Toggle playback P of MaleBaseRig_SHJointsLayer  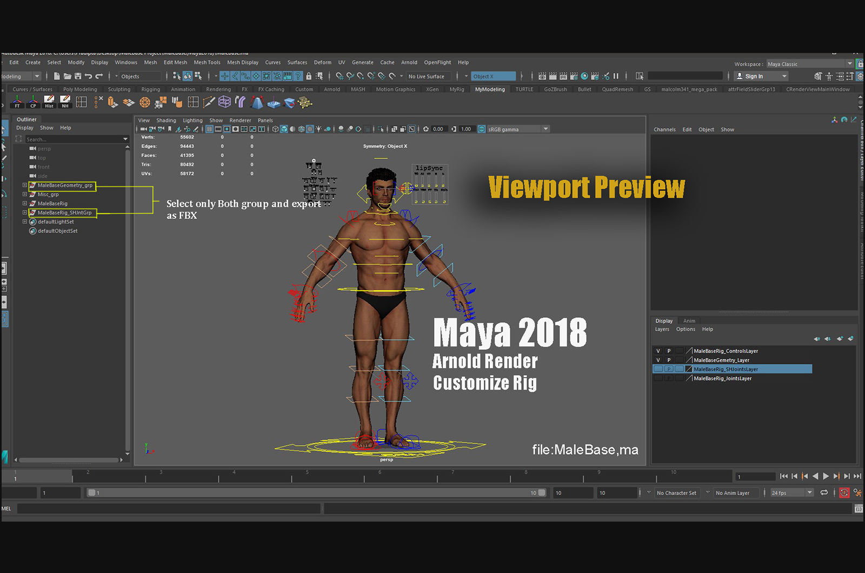(669, 369)
